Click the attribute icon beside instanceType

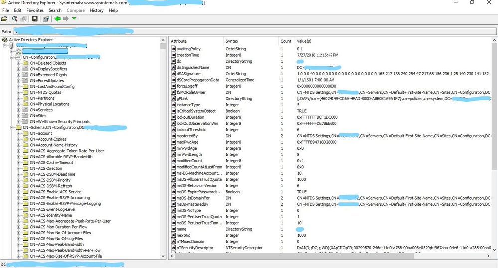pyautogui.click(x=174, y=105)
